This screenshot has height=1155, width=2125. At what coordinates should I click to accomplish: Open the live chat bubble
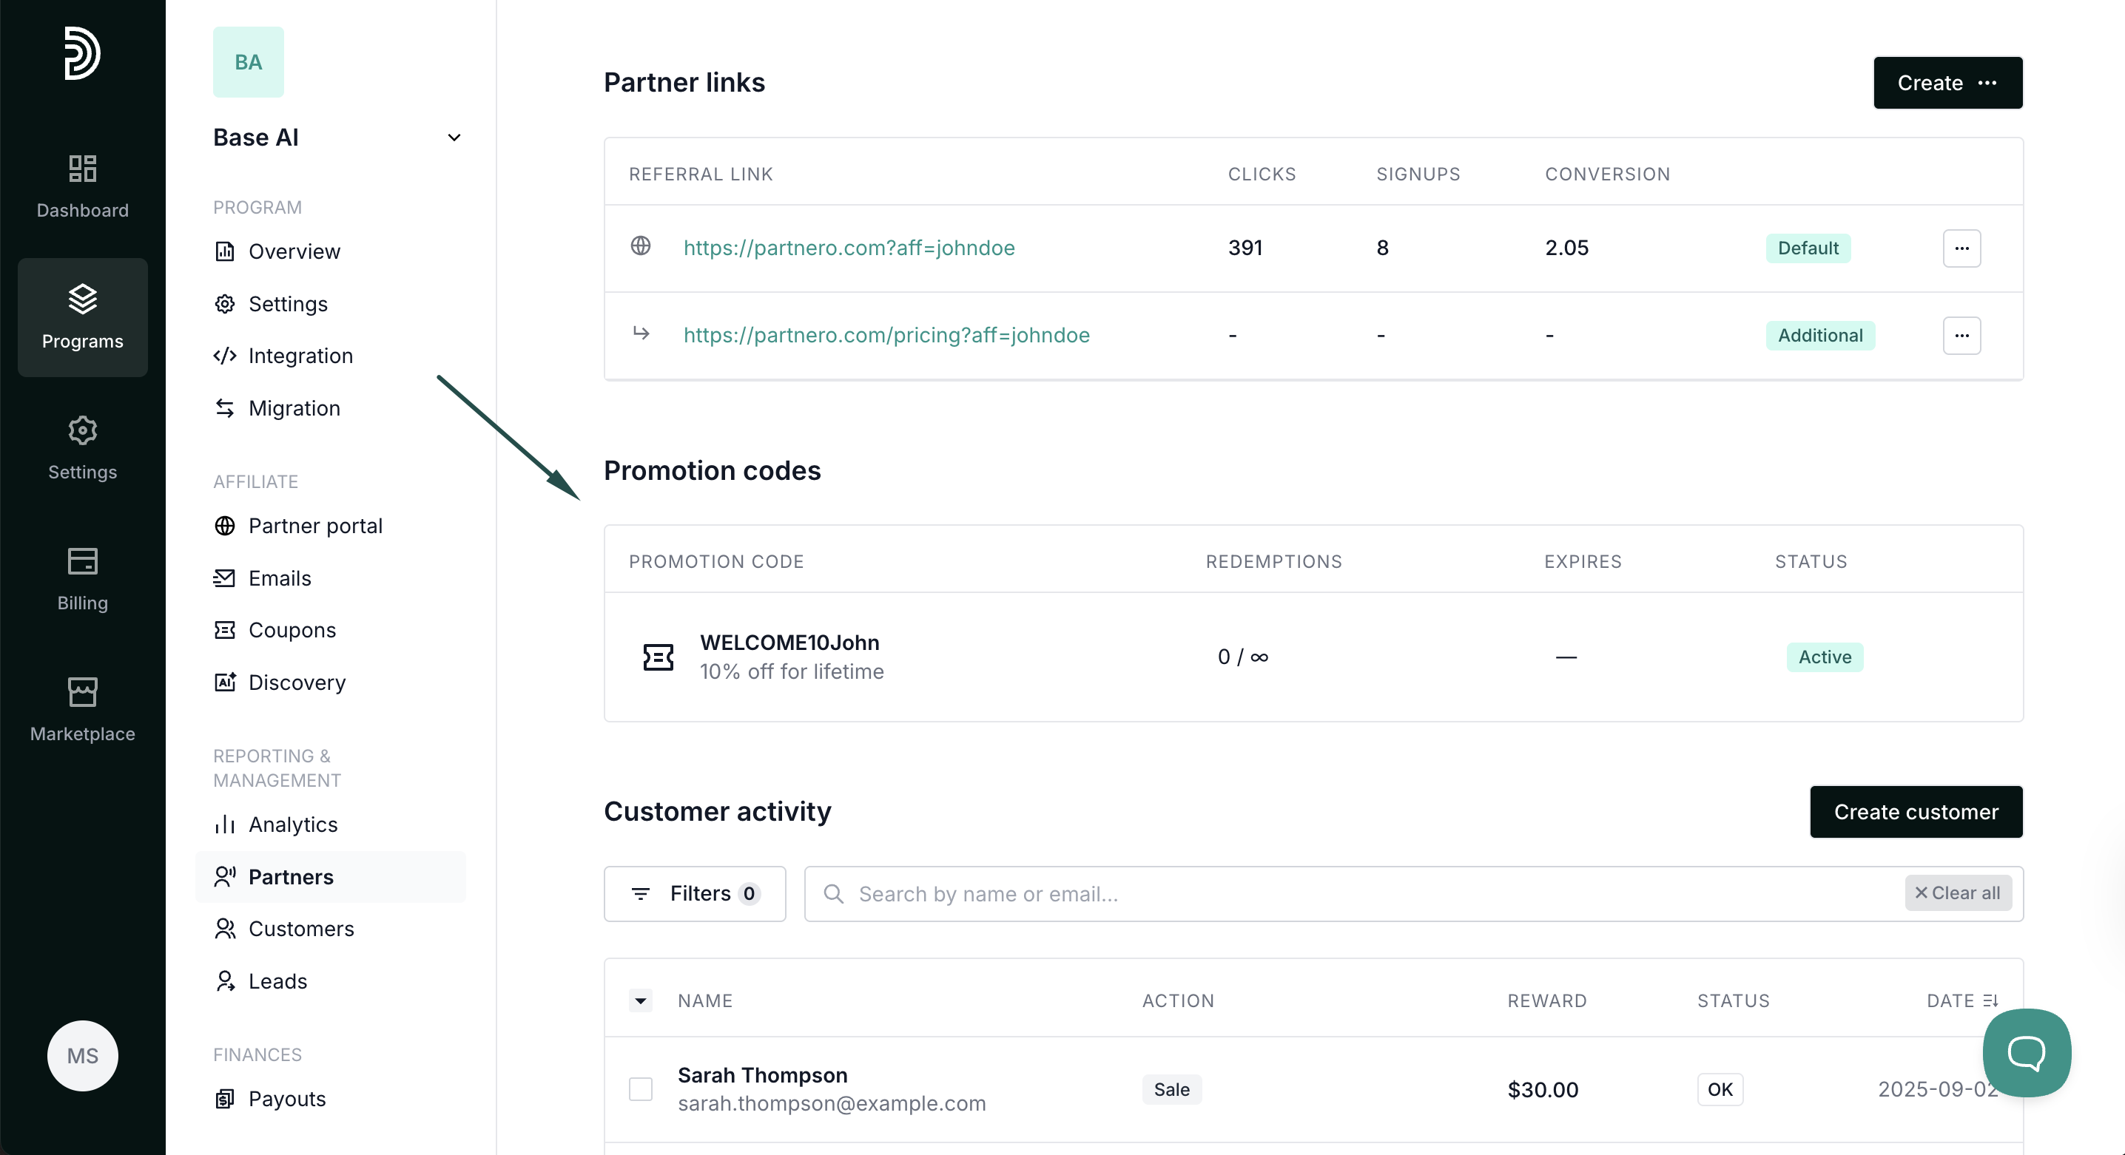(2026, 1052)
